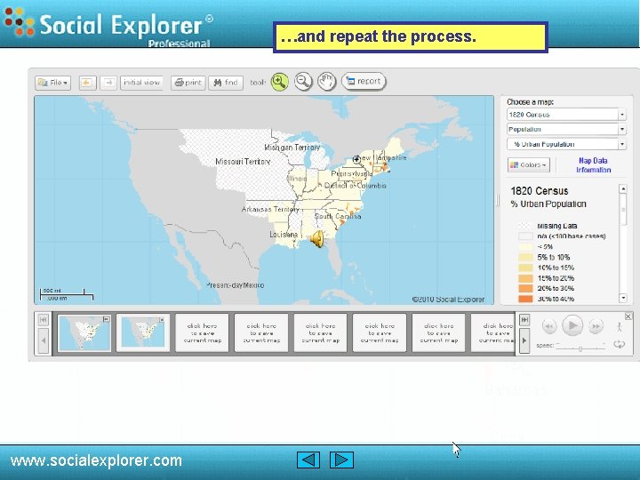The image size is (640, 480).
Task: Select the zoom out tool
Action: (303, 82)
